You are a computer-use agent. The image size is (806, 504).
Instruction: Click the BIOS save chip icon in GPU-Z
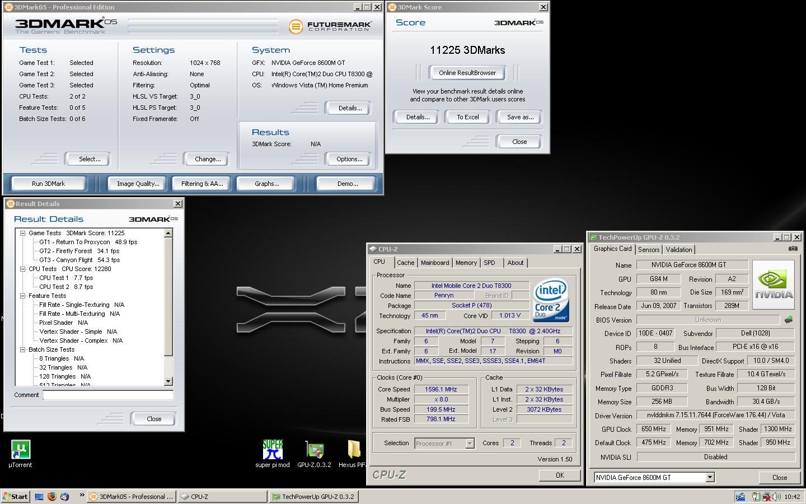point(789,320)
